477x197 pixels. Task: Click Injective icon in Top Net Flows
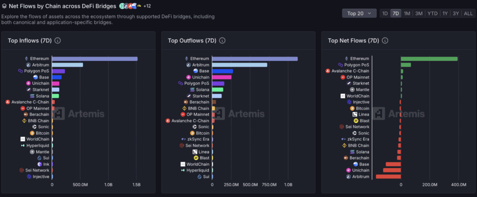tap(349, 102)
